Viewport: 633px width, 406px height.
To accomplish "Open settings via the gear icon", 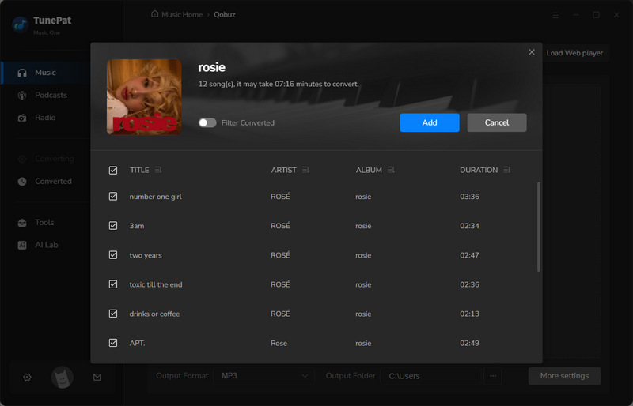I will pos(27,378).
